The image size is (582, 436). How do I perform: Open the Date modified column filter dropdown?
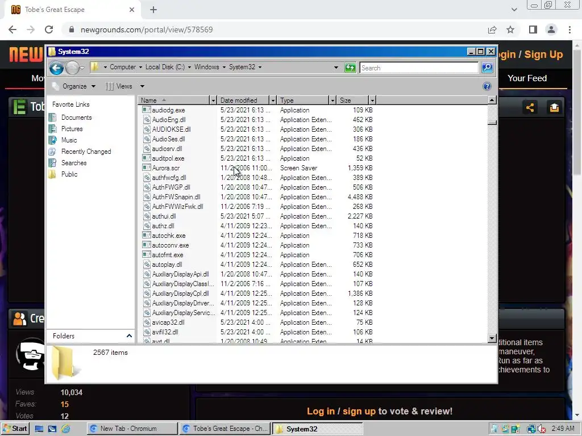pos(273,100)
